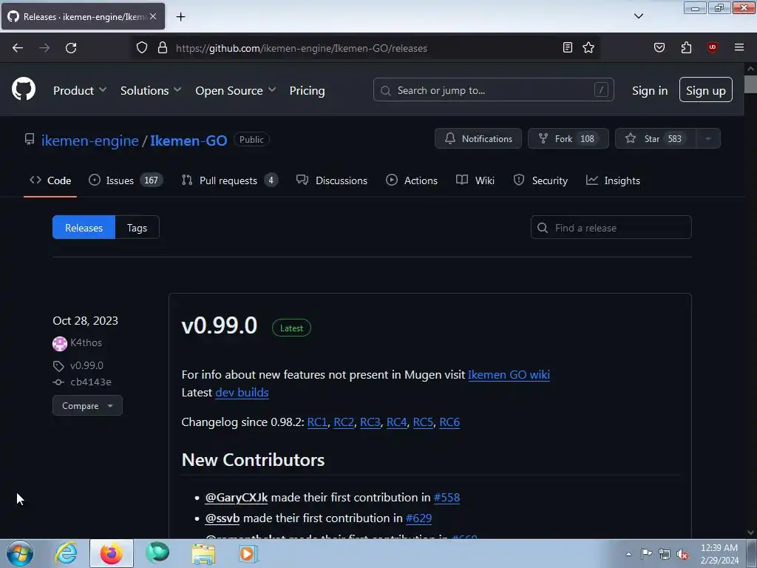Screen dimensions: 757x568
Task: Focus the Search or jump to field
Action: pyautogui.click(x=493, y=89)
